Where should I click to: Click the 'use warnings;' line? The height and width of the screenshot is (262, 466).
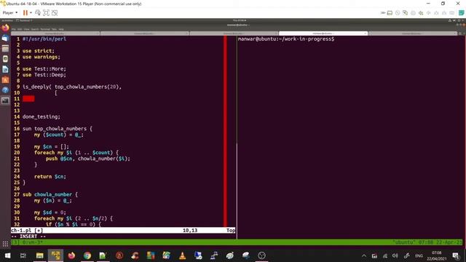point(42,57)
